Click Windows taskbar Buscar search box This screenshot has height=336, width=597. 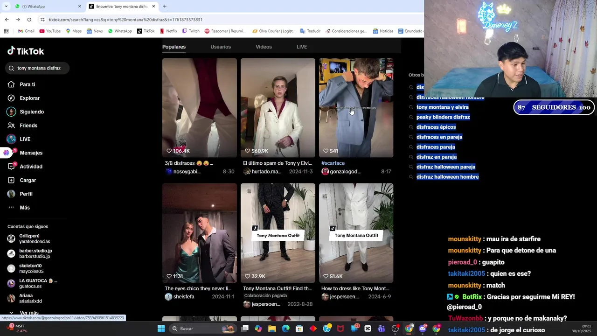(x=202, y=329)
